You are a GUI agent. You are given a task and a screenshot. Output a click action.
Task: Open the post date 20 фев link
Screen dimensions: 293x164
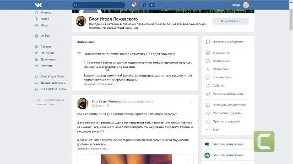(x=101, y=106)
